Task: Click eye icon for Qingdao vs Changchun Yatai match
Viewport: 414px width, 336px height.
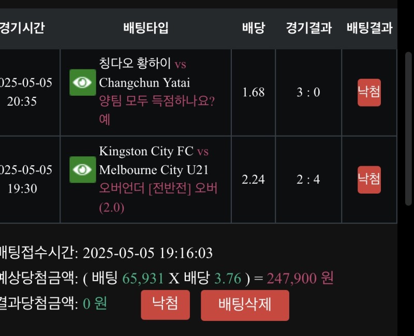Action: pyautogui.click(x=83, y=82)
